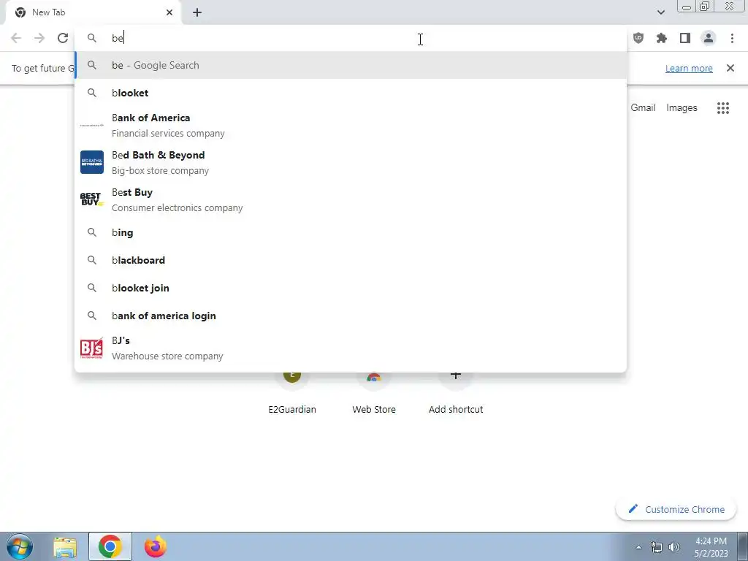Go forward using the forward arrow
Image resolution: width=748 pixels, height=561 pixels.
pos(39,38)
